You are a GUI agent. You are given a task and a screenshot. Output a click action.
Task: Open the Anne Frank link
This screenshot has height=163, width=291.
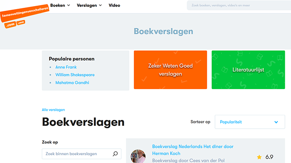click(66, 67)
